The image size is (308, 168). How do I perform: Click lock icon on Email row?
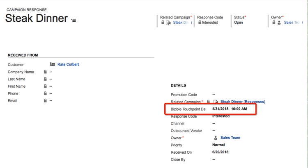pos(45,100)
